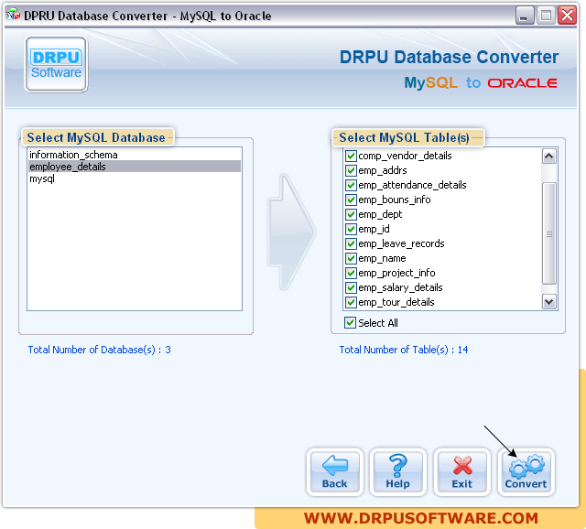Click the emp_salary_details table name
Image resolution: width=586 pixels, height=529 pixels.
400,287
